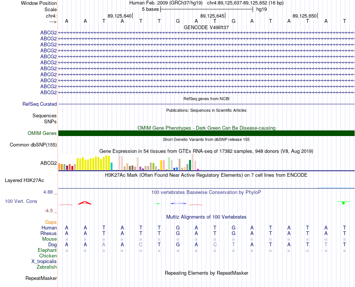Click the 89,125,645 ruler position marker
The height and width of the screenshot is (287, 355).
212,16
